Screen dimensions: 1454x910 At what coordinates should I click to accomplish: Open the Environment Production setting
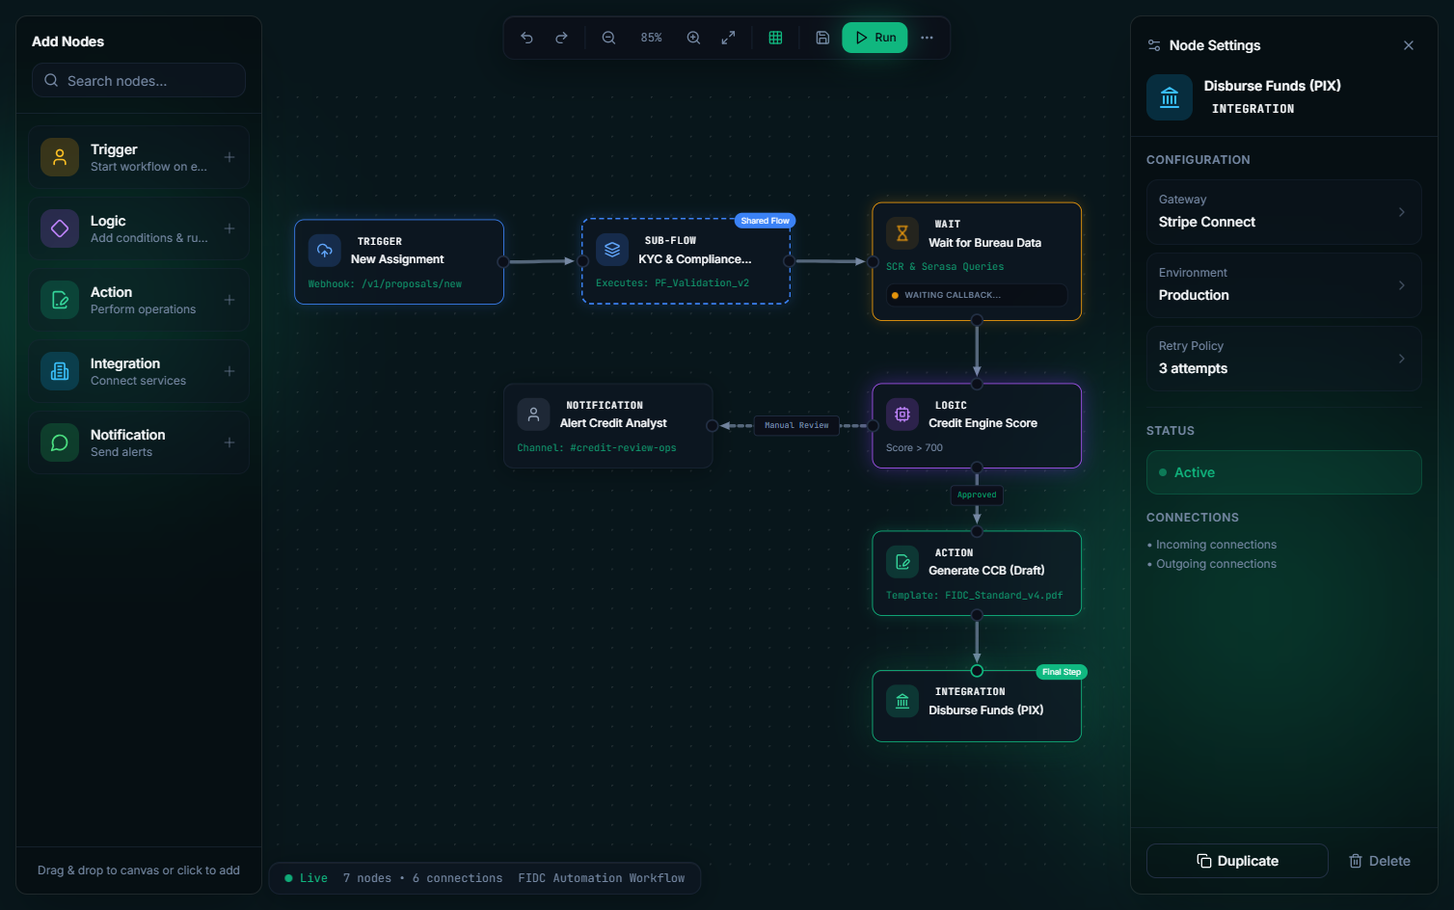pos(1283,284)
